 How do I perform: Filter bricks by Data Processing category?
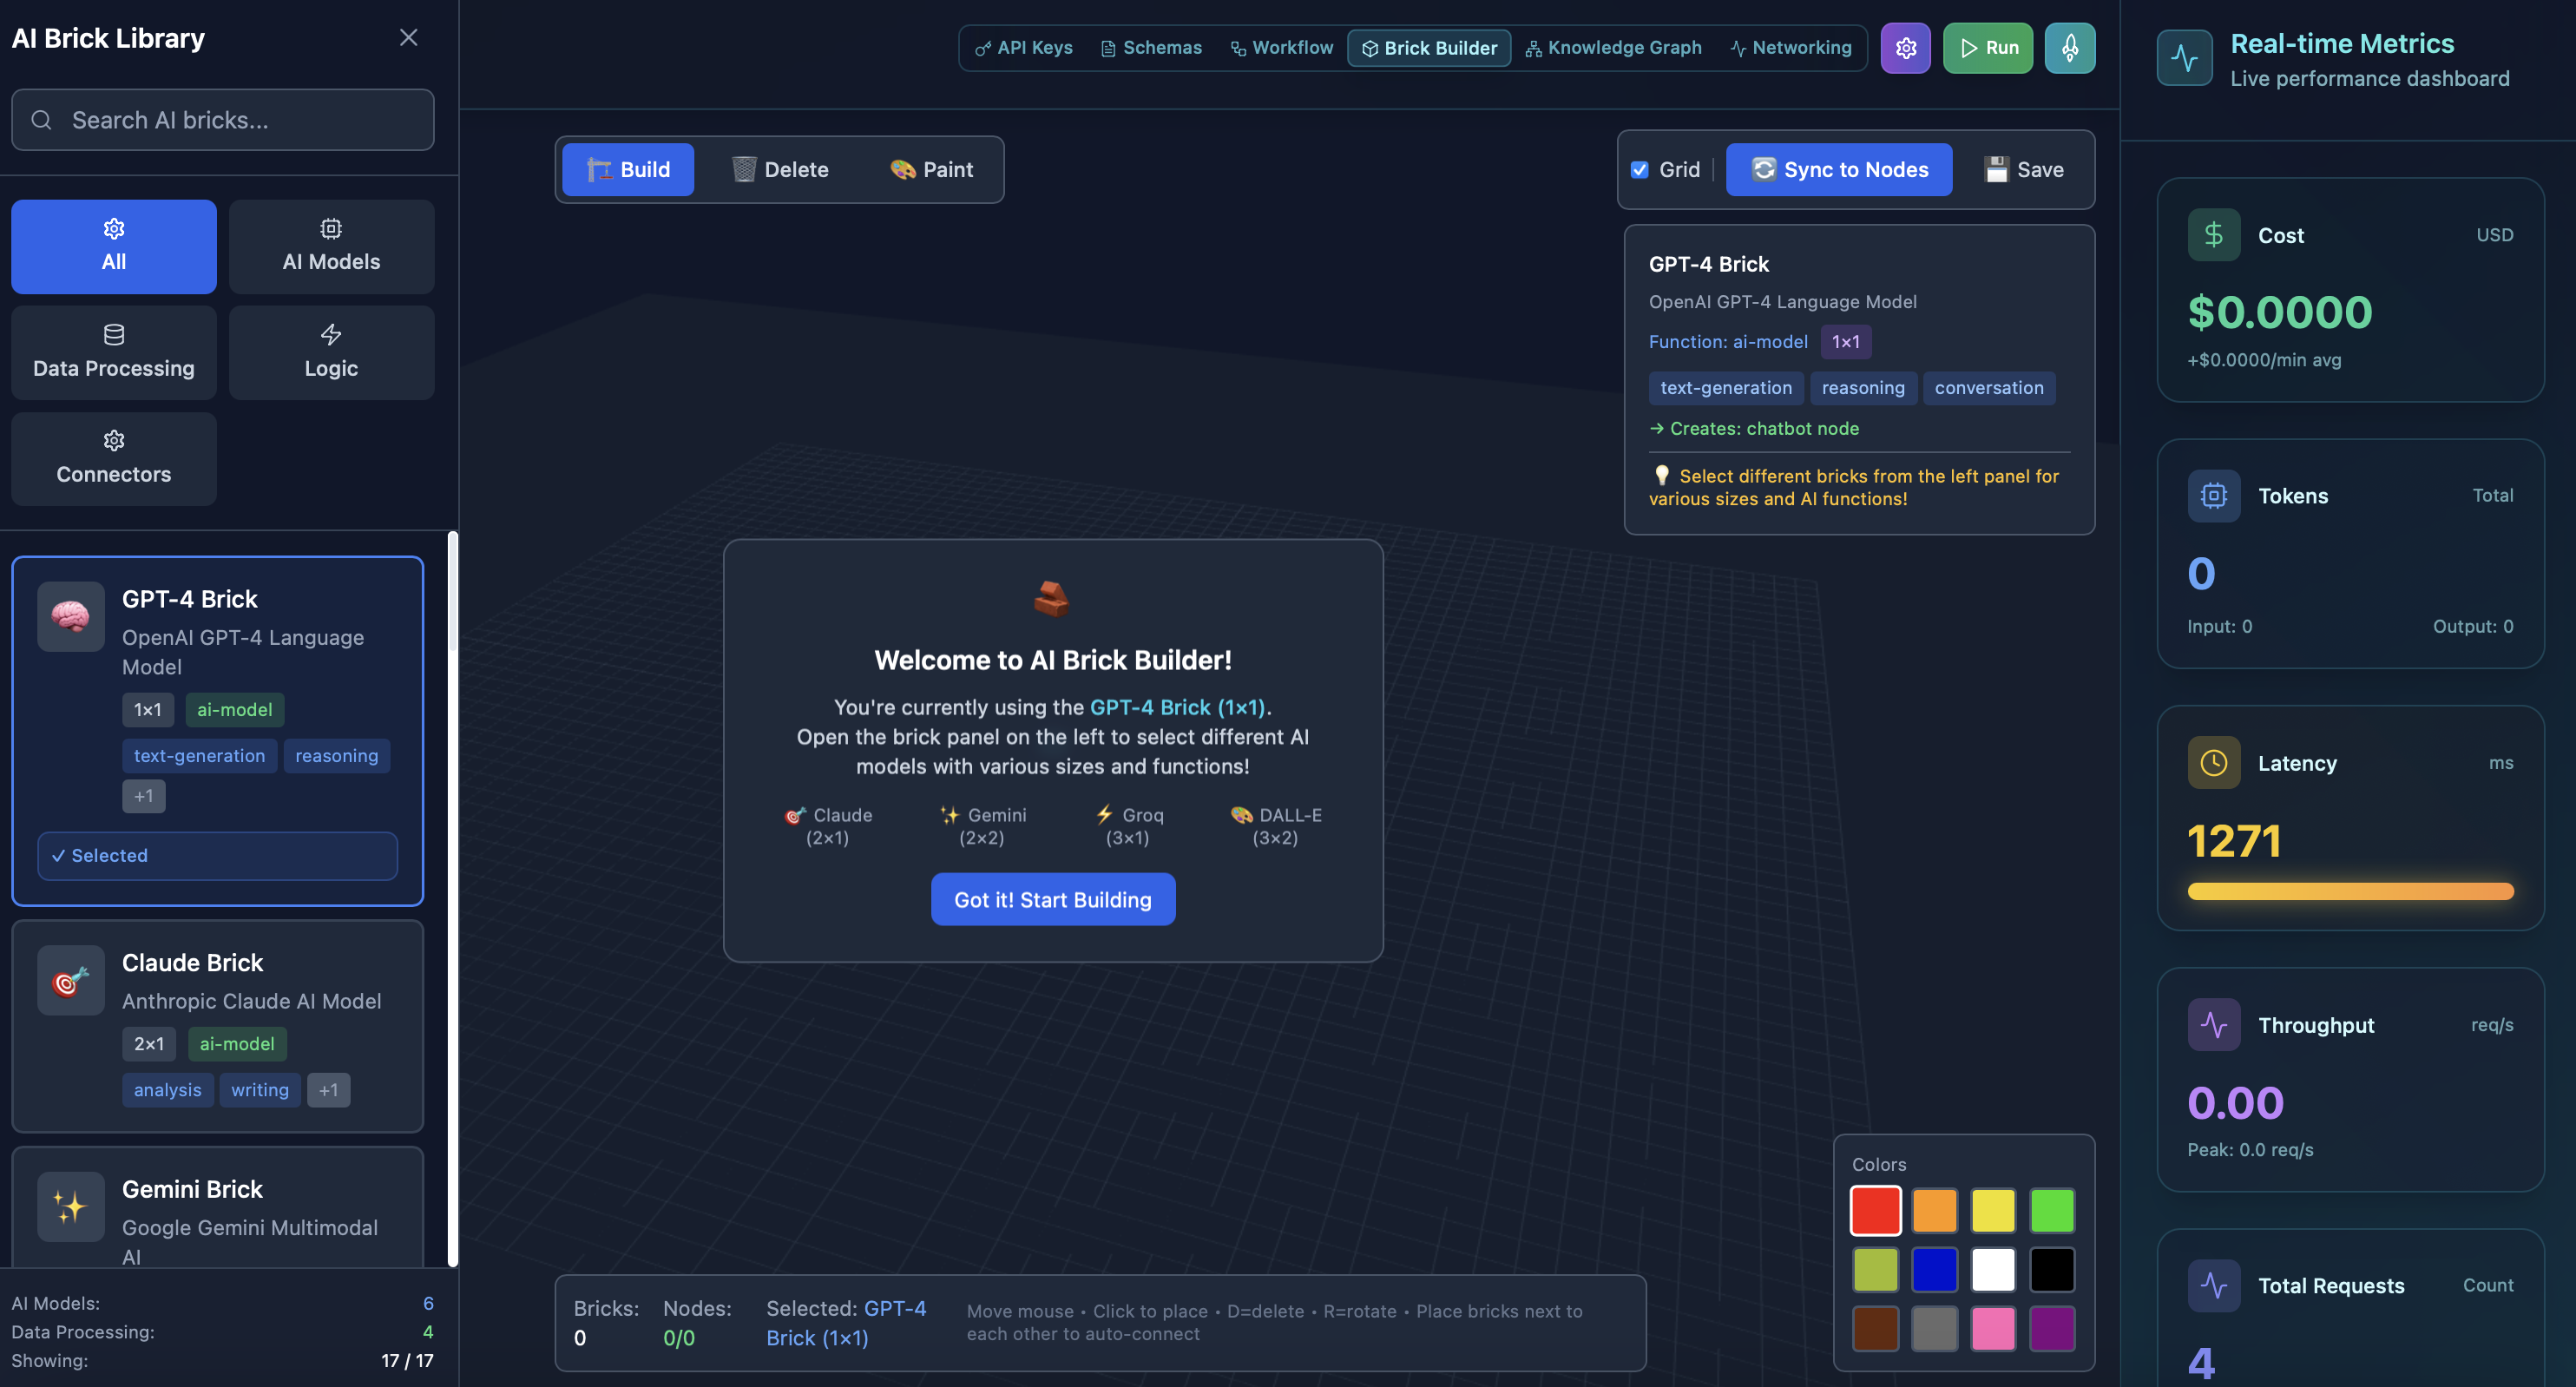[x=114, y=352]
